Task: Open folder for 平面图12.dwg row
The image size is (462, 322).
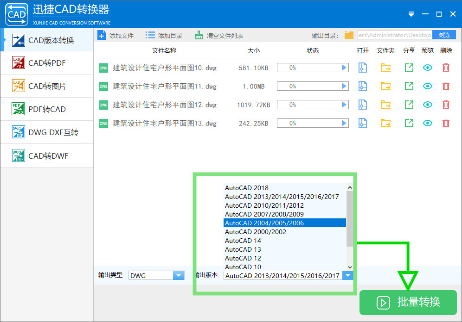Action: tap(385, 105)
